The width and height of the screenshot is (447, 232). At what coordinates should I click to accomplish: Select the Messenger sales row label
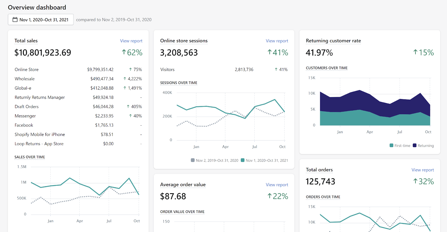click(25, 116)
